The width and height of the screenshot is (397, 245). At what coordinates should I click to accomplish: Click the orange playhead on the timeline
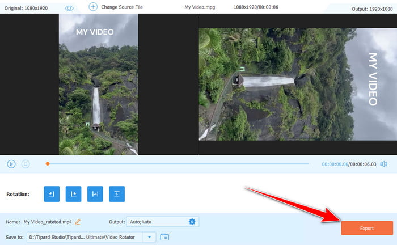[x=48, y=164]
